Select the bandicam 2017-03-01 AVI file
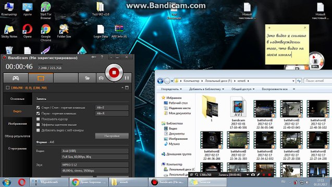The width and height of the screenshot is (332, 187). point(238,113)
